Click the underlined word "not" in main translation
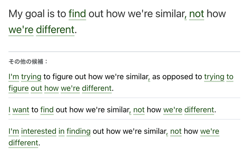 [x=197, y=14]
